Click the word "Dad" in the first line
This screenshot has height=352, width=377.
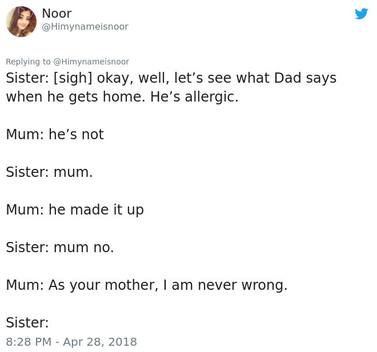pyautogui.click(x=275, y=78)
